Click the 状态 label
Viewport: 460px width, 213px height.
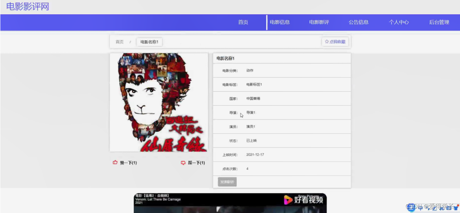click(x=233, y=141)
